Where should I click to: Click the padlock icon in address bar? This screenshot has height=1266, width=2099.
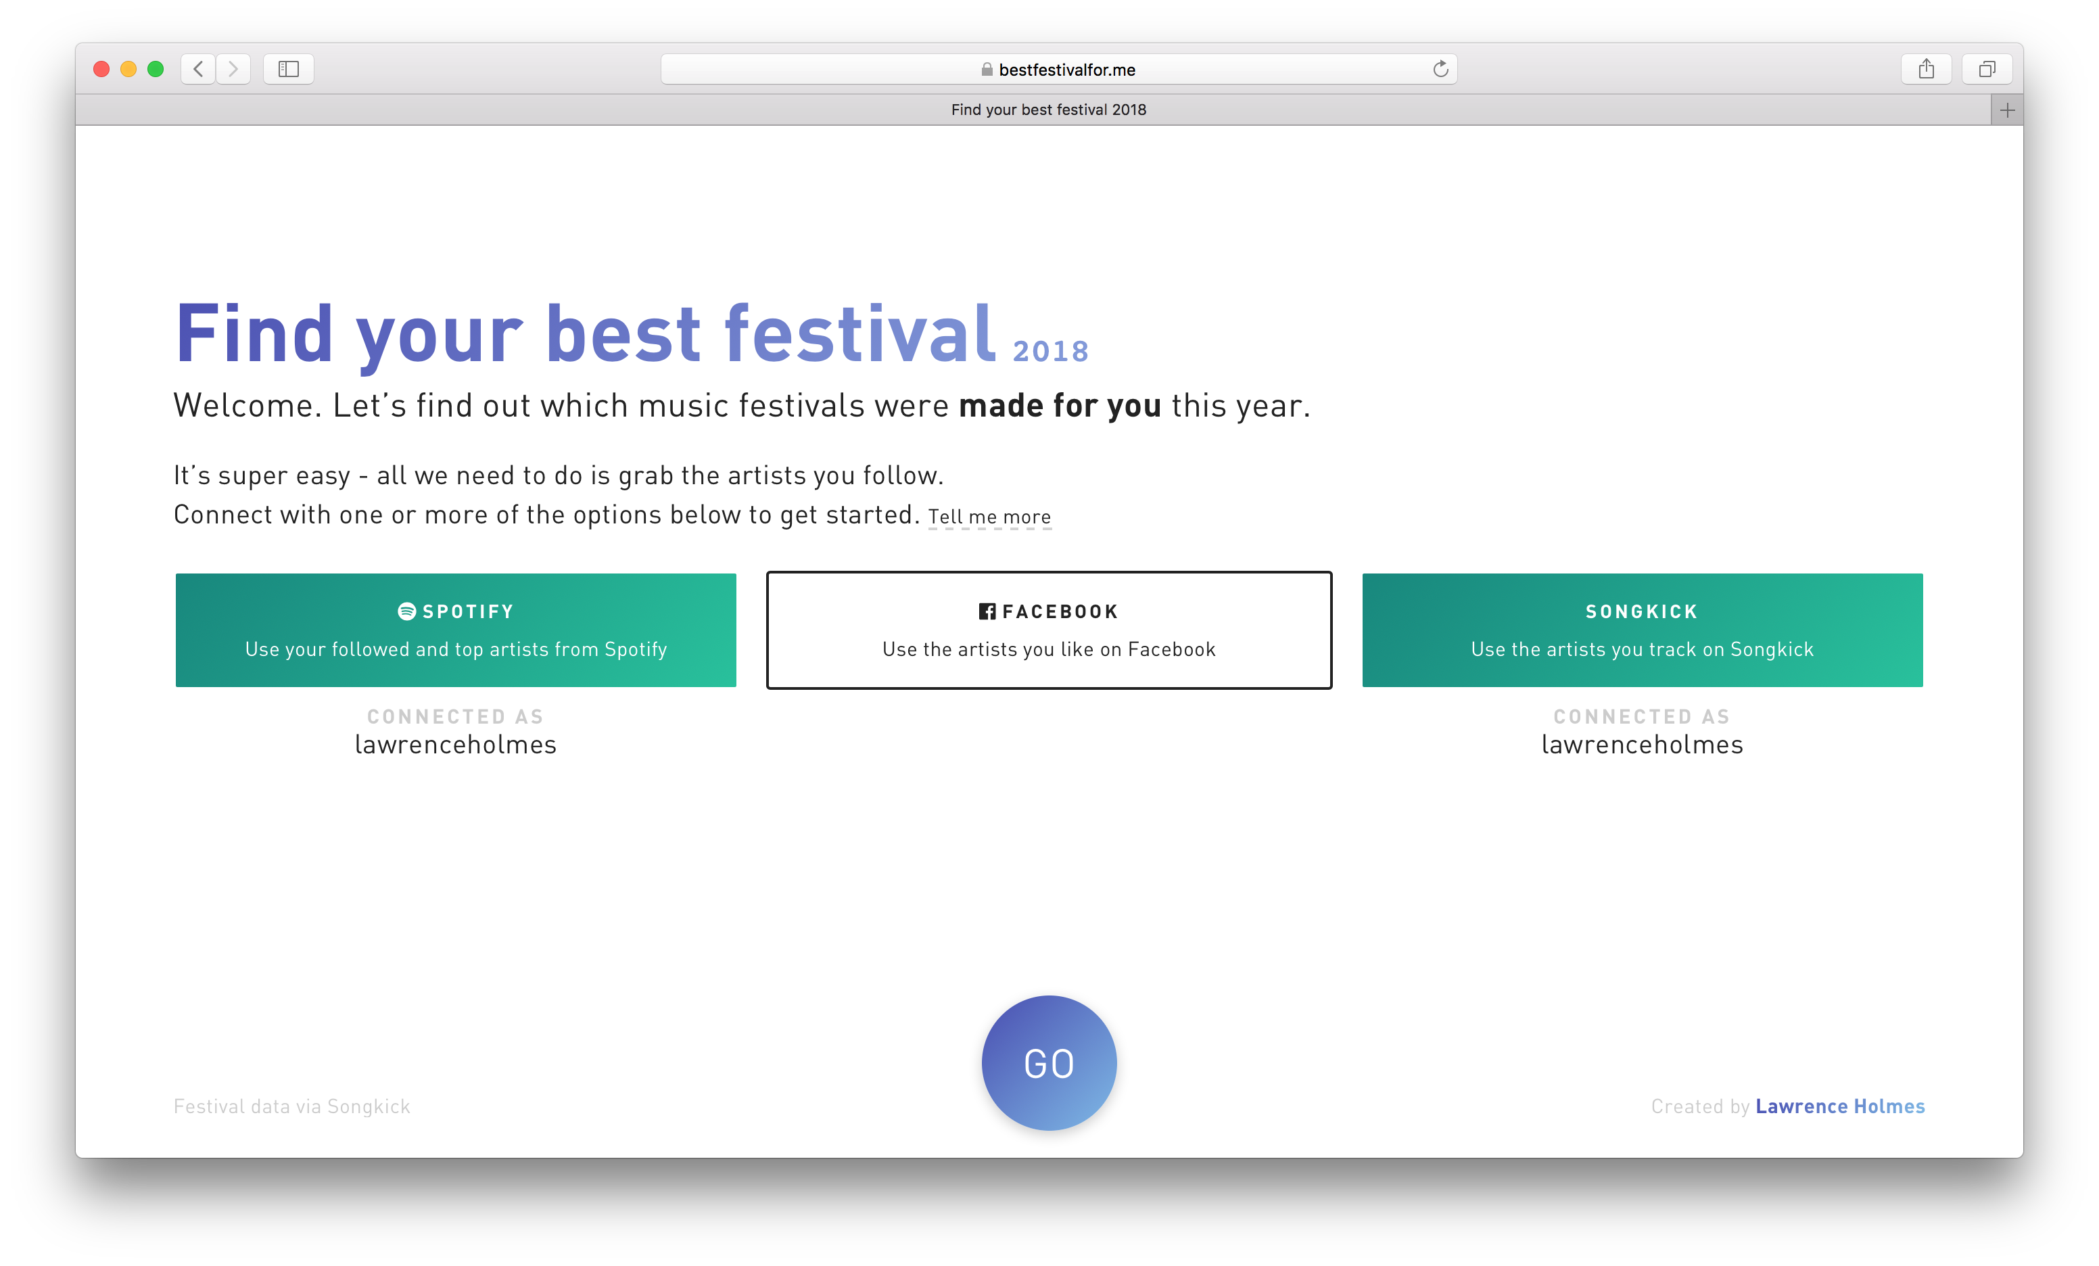pyautogui.click(x=987, y=69)
